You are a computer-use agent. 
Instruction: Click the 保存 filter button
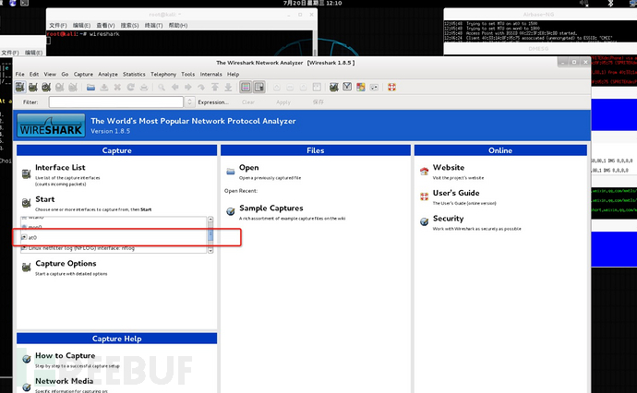[x=318, y=102]
